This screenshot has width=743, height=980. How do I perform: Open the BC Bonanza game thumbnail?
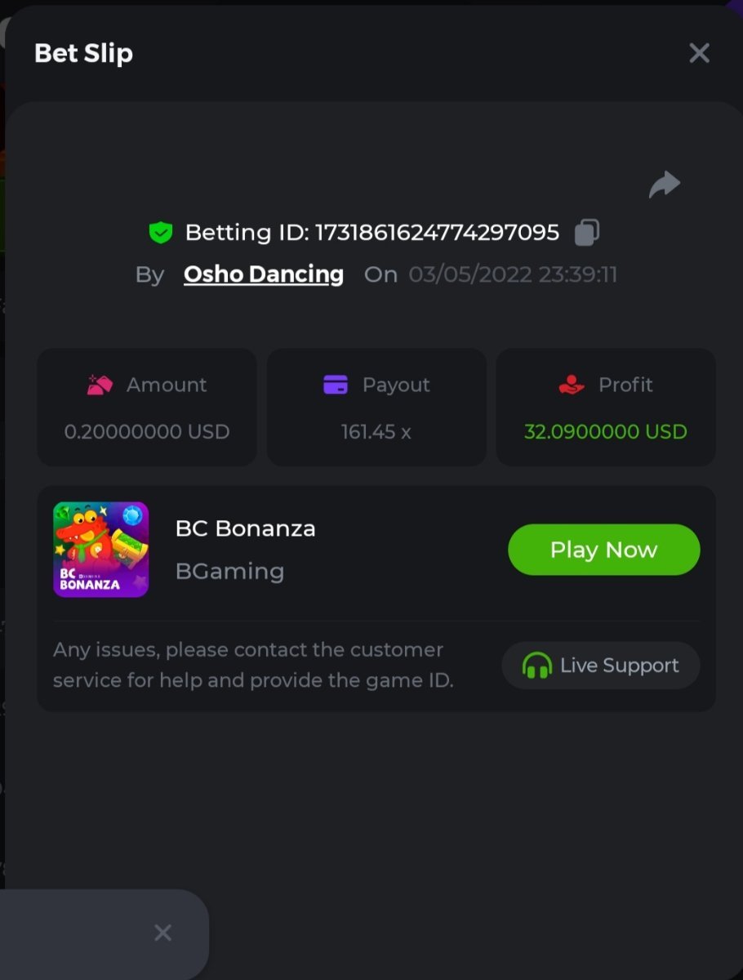tap(101, 550)
